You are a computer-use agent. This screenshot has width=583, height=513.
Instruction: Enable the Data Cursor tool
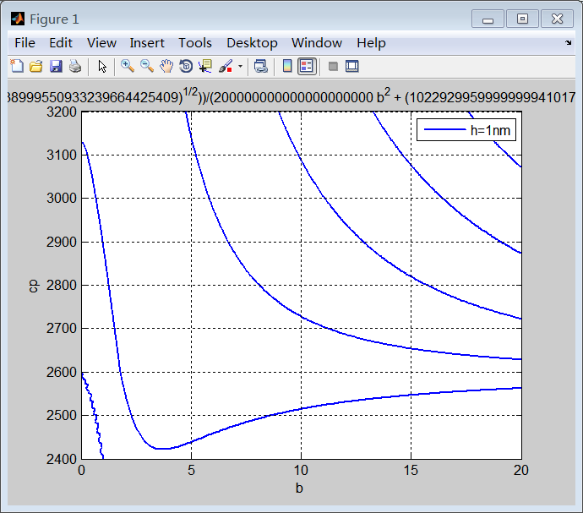point(205,66)
